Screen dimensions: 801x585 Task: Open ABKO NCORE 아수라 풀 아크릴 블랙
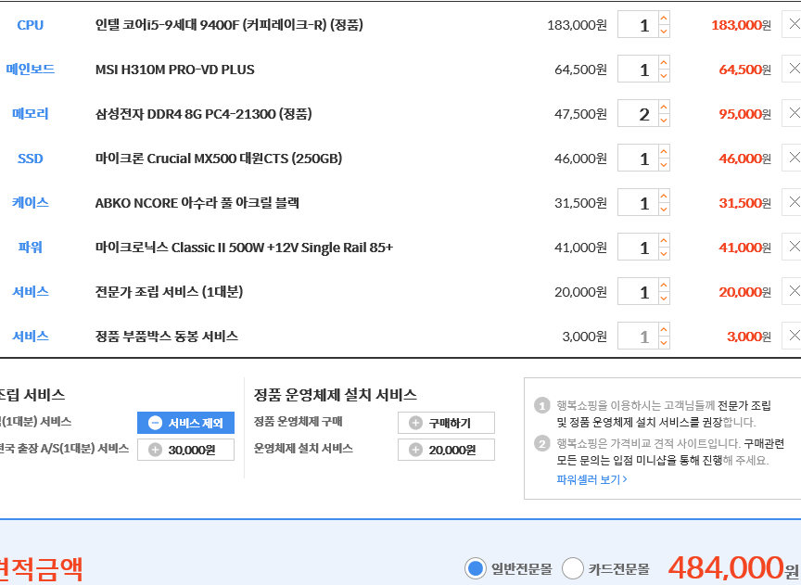[x=197, y=203]
